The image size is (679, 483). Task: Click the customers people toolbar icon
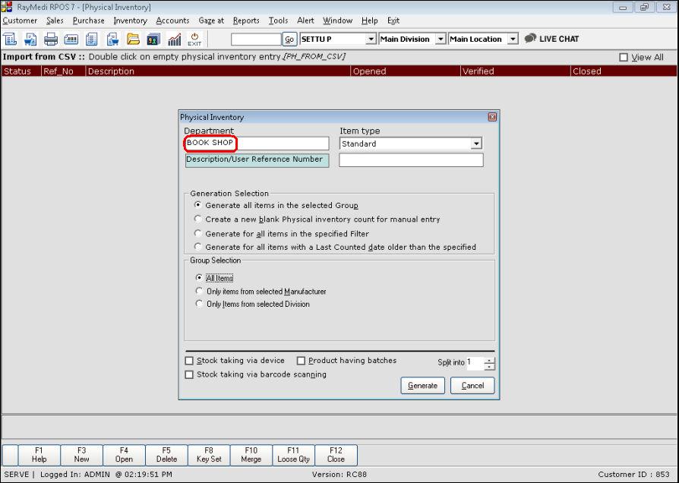tap(153, 39)
